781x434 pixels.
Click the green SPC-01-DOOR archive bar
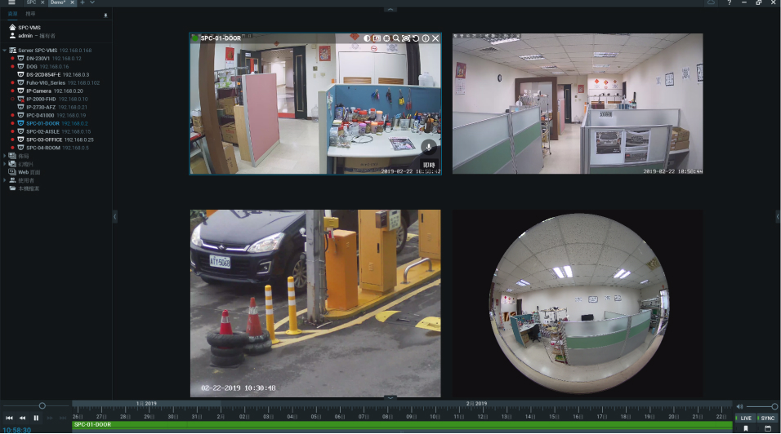[x=403, y=424]
